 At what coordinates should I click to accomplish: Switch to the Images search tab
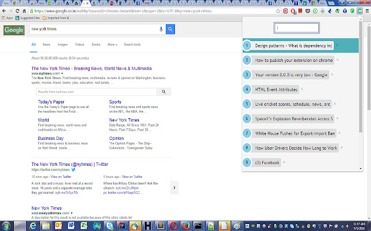pos(63,44)
